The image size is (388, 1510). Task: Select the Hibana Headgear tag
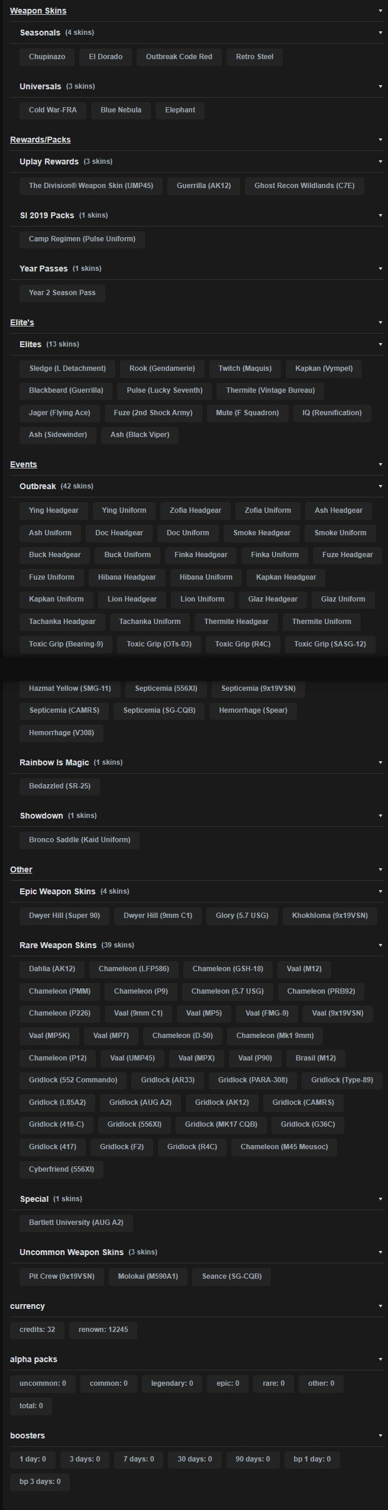click(x=127, y=577)
